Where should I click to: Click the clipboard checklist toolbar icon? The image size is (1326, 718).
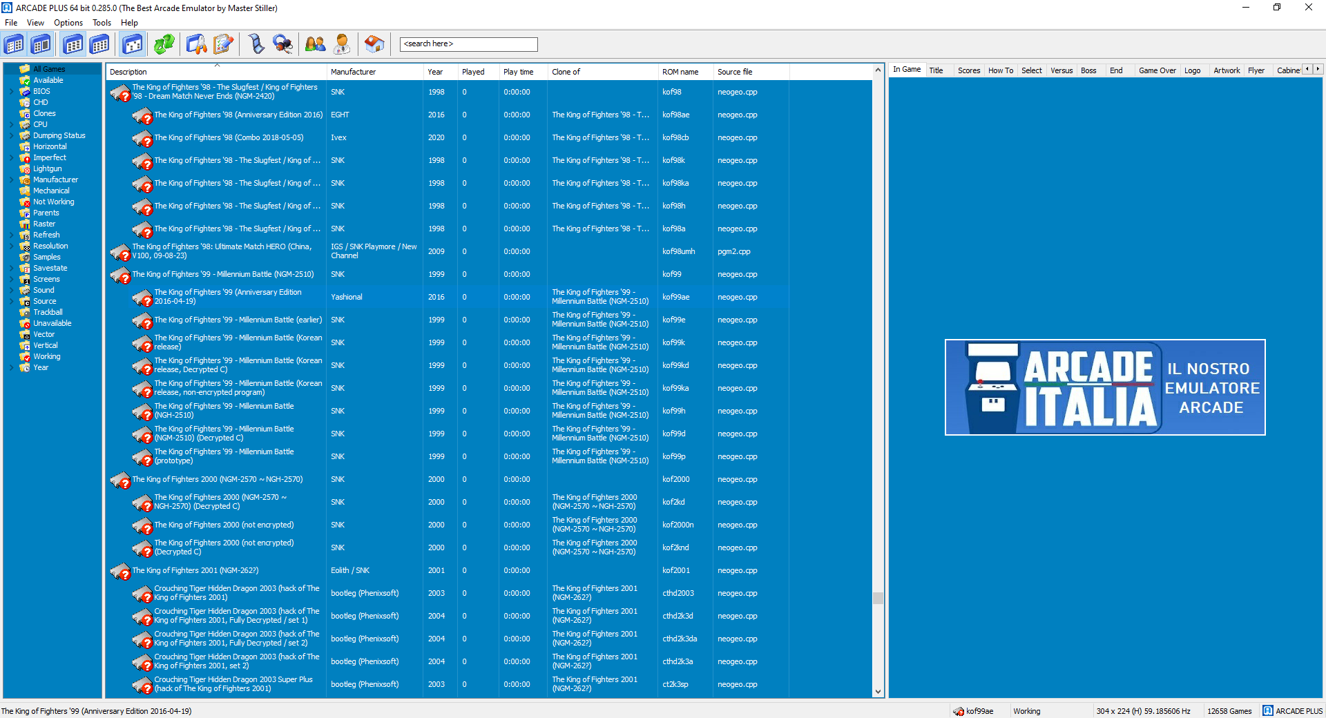[223, 44]
